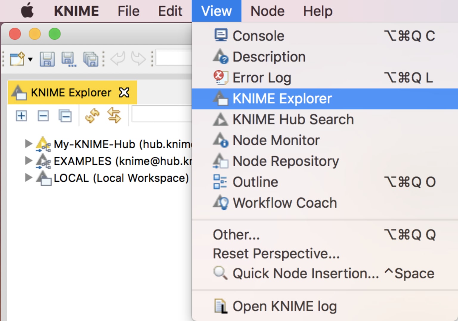Viewport: 458px width, 321px height.
Task: Close the open View menu
Action: pos(216,11)
